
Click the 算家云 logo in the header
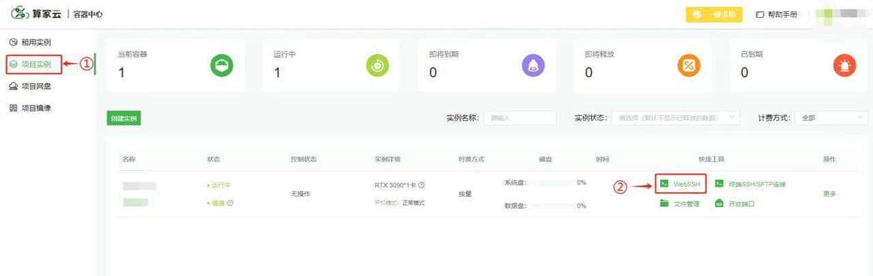coord(36,14)
